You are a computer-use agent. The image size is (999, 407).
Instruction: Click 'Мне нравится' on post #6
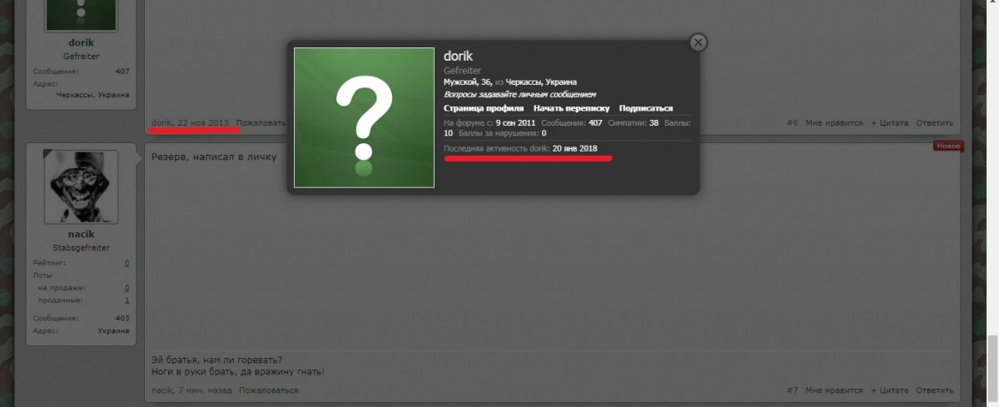(x=834, y=123)
